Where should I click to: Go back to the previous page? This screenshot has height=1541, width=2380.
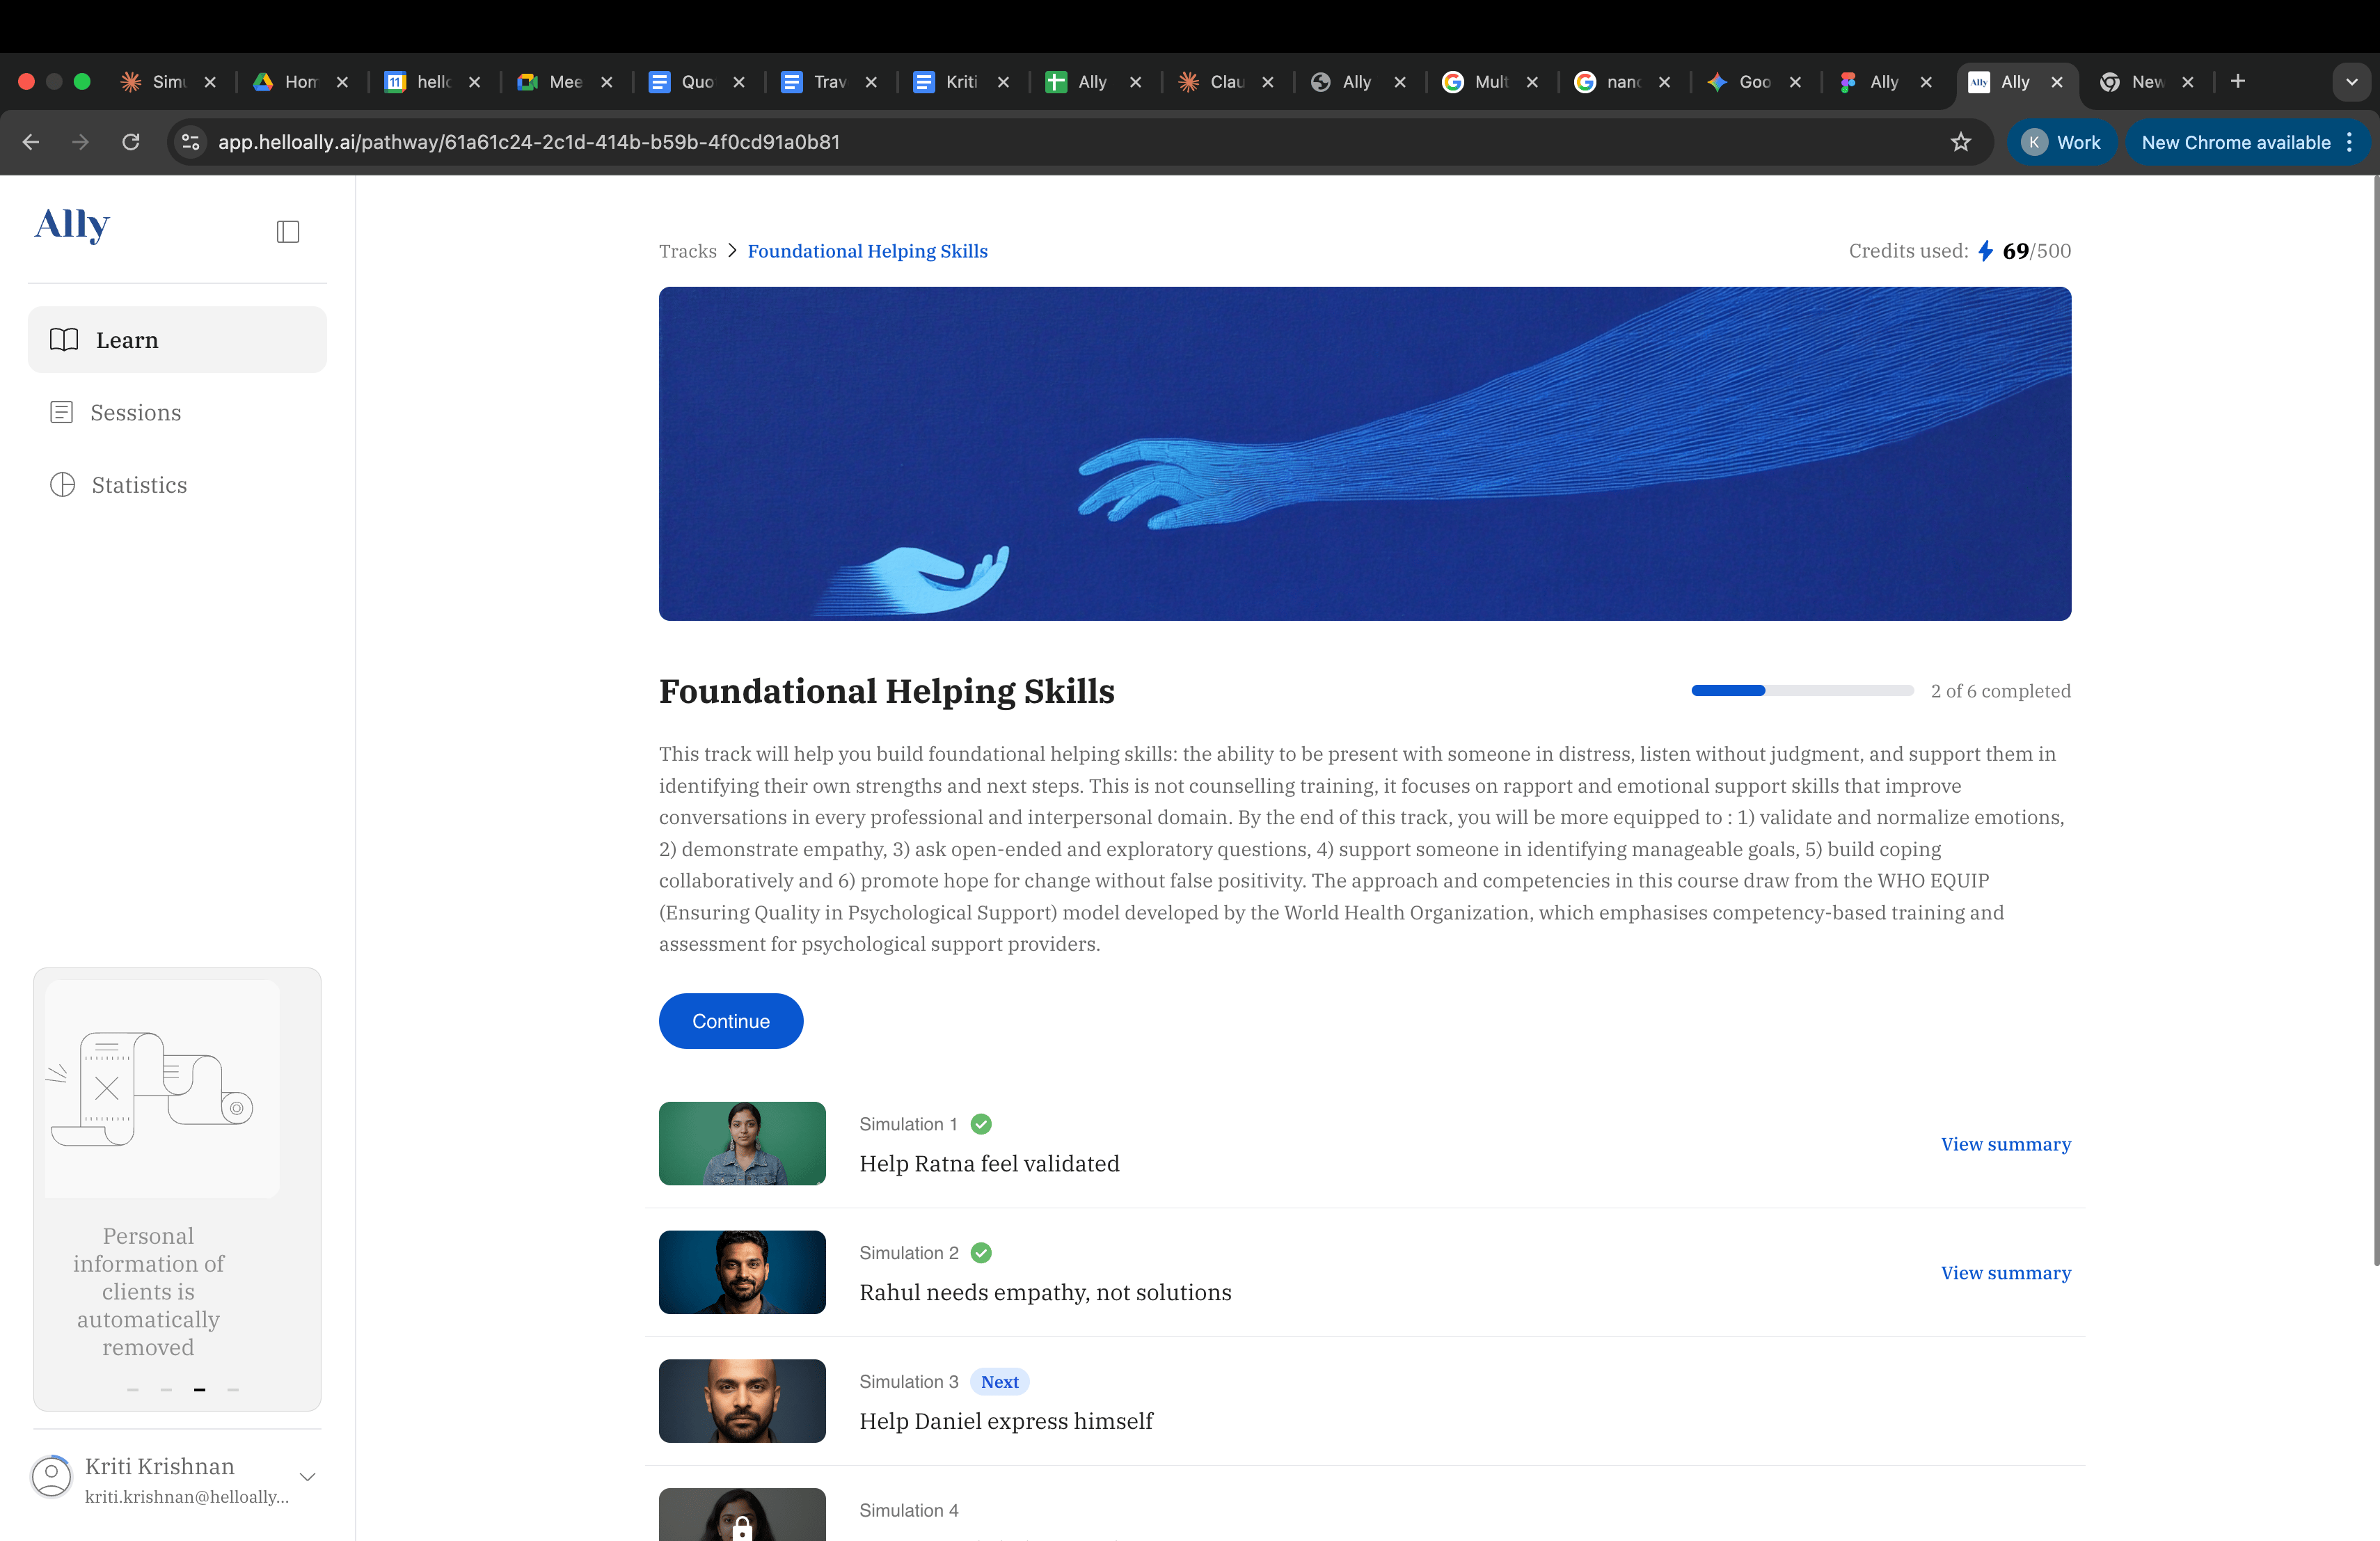(31, 142)
